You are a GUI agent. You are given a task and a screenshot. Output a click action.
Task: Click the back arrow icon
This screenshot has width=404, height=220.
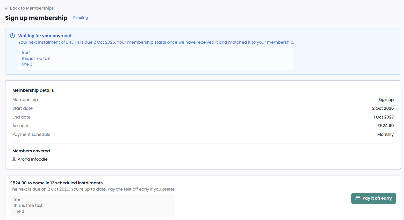click(7, 8)
